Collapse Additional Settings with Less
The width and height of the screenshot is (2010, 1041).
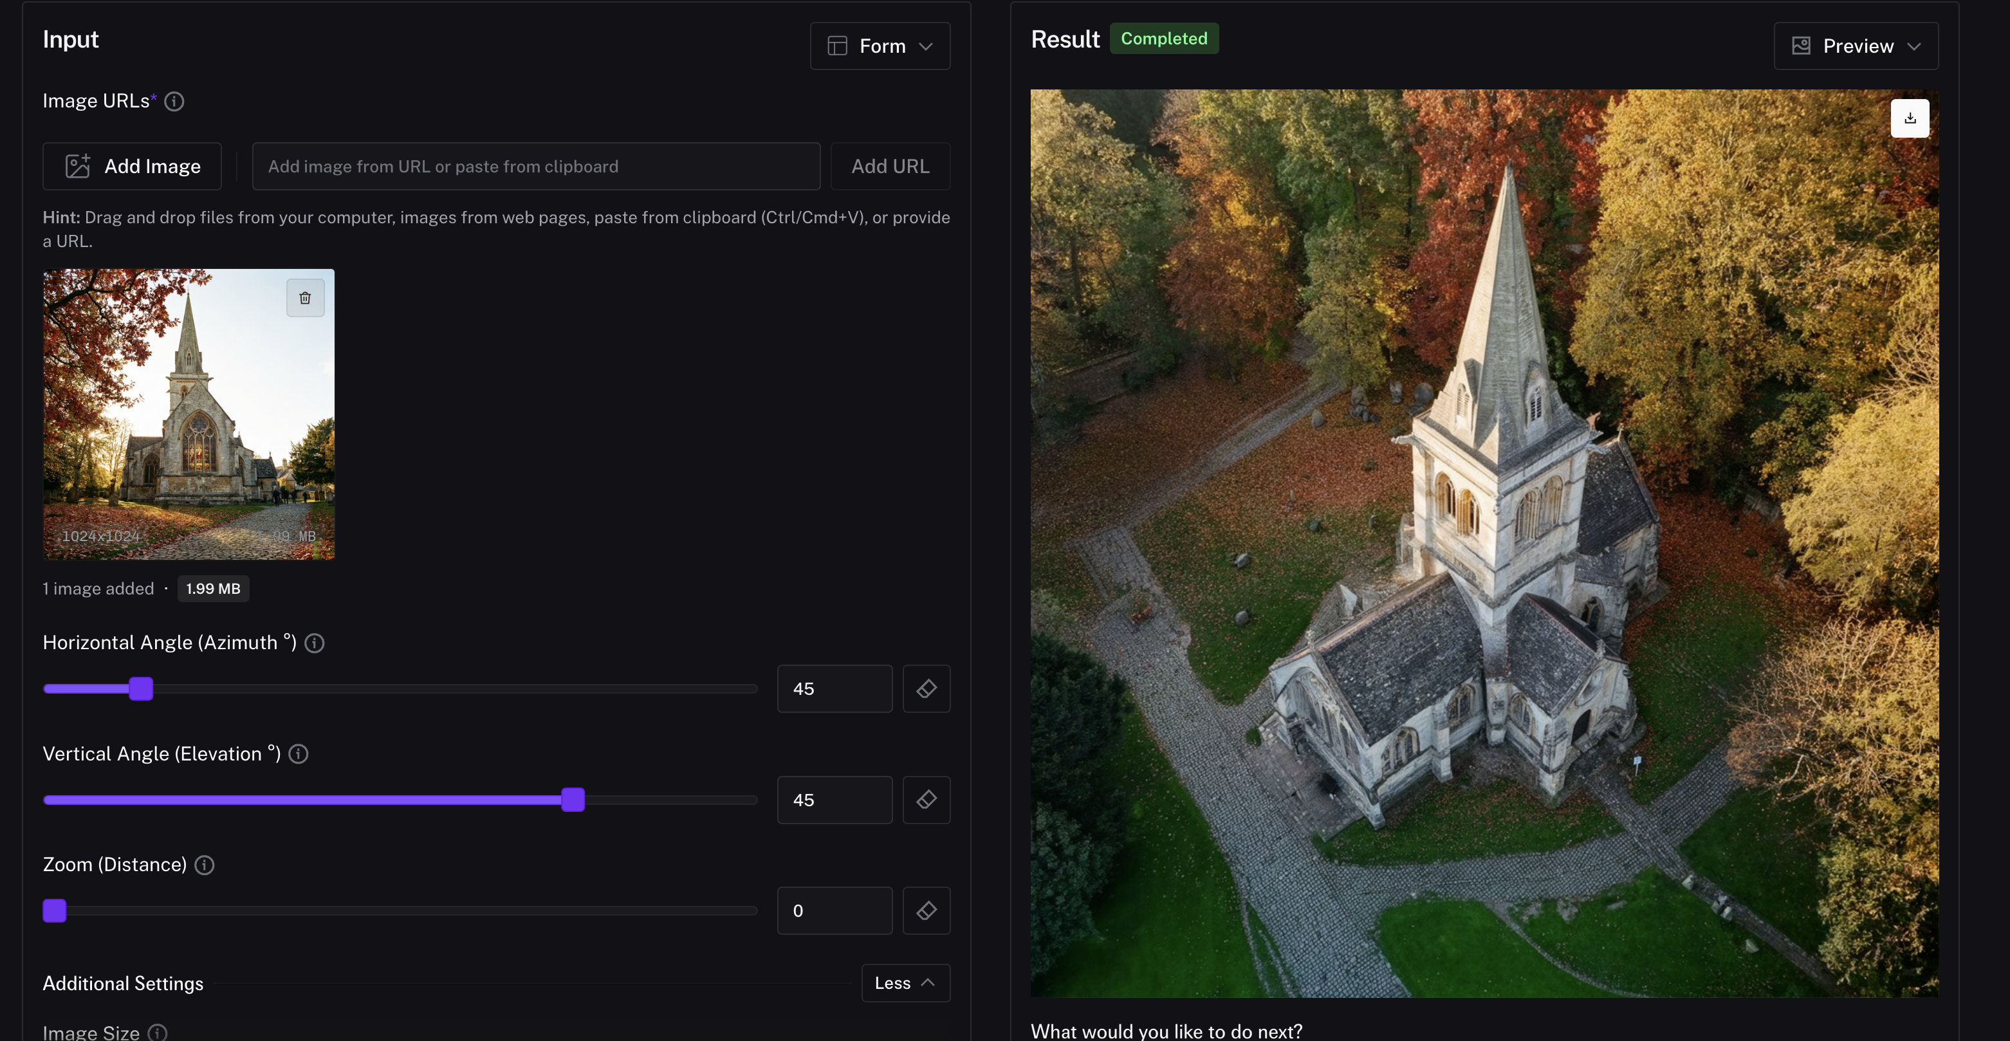(x=905, y=983)
